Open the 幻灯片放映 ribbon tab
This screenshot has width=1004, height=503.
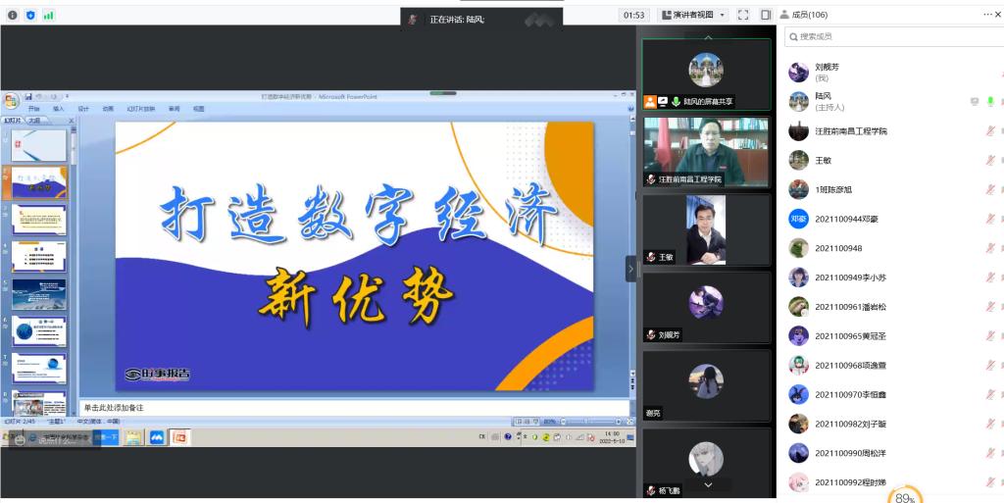click(x=141, y=109)
